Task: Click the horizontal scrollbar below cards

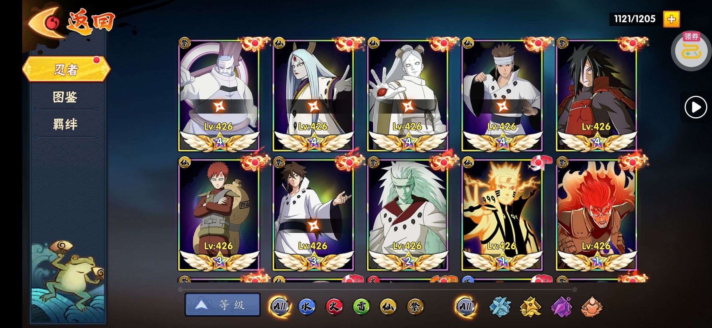Action: click(377, 289)
